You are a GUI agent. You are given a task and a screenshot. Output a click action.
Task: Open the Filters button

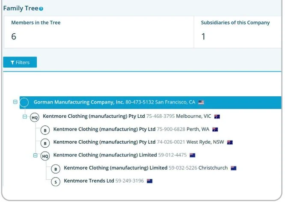pyautogui.click(x=20, y=62)
